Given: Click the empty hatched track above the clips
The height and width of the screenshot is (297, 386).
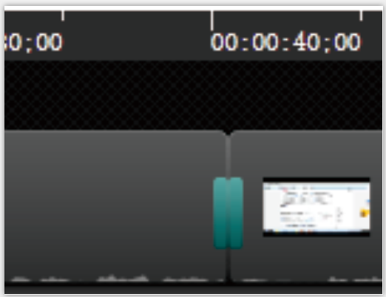Looking at the screenshot, I should 194,95.
